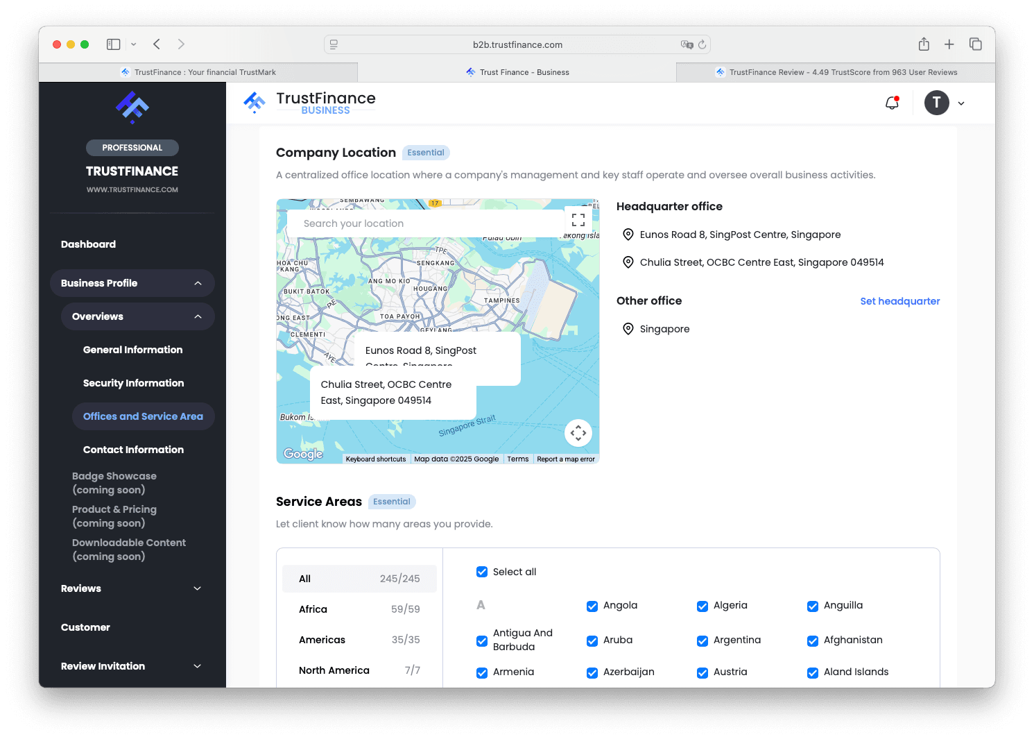Click the Safari share icon
The height and width of the screenshot is (739, 1034).
click(x=924, y=44)
